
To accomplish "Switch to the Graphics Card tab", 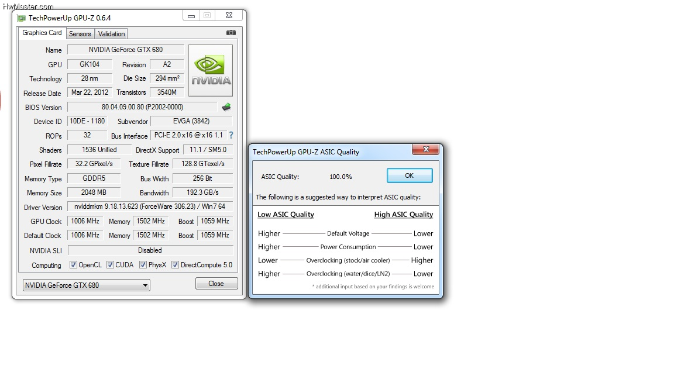I will pyautogui.click(x=42, y=33).
